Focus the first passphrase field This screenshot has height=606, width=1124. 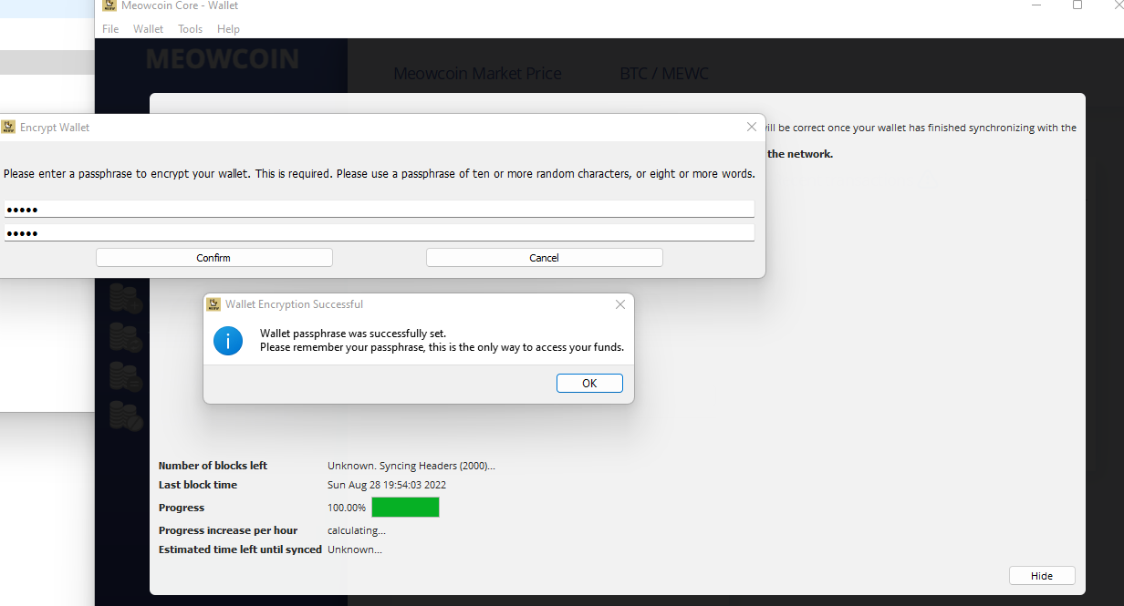coord(379,210)
